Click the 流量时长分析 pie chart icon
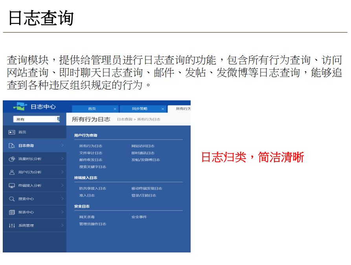Viewport: 351px width, 265px height. point(12,159)
